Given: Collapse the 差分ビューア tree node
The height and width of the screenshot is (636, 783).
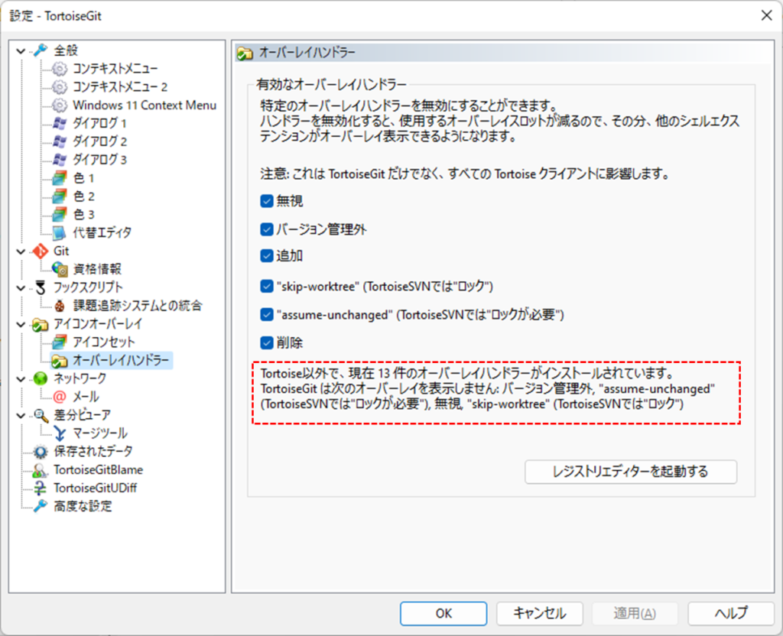Looking at the screenshot, I should 21,415.
